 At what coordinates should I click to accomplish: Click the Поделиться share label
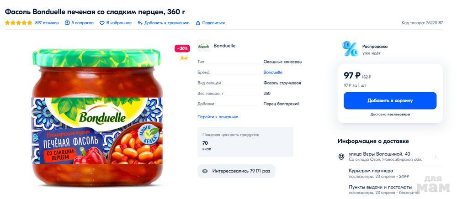pos(213,23)
